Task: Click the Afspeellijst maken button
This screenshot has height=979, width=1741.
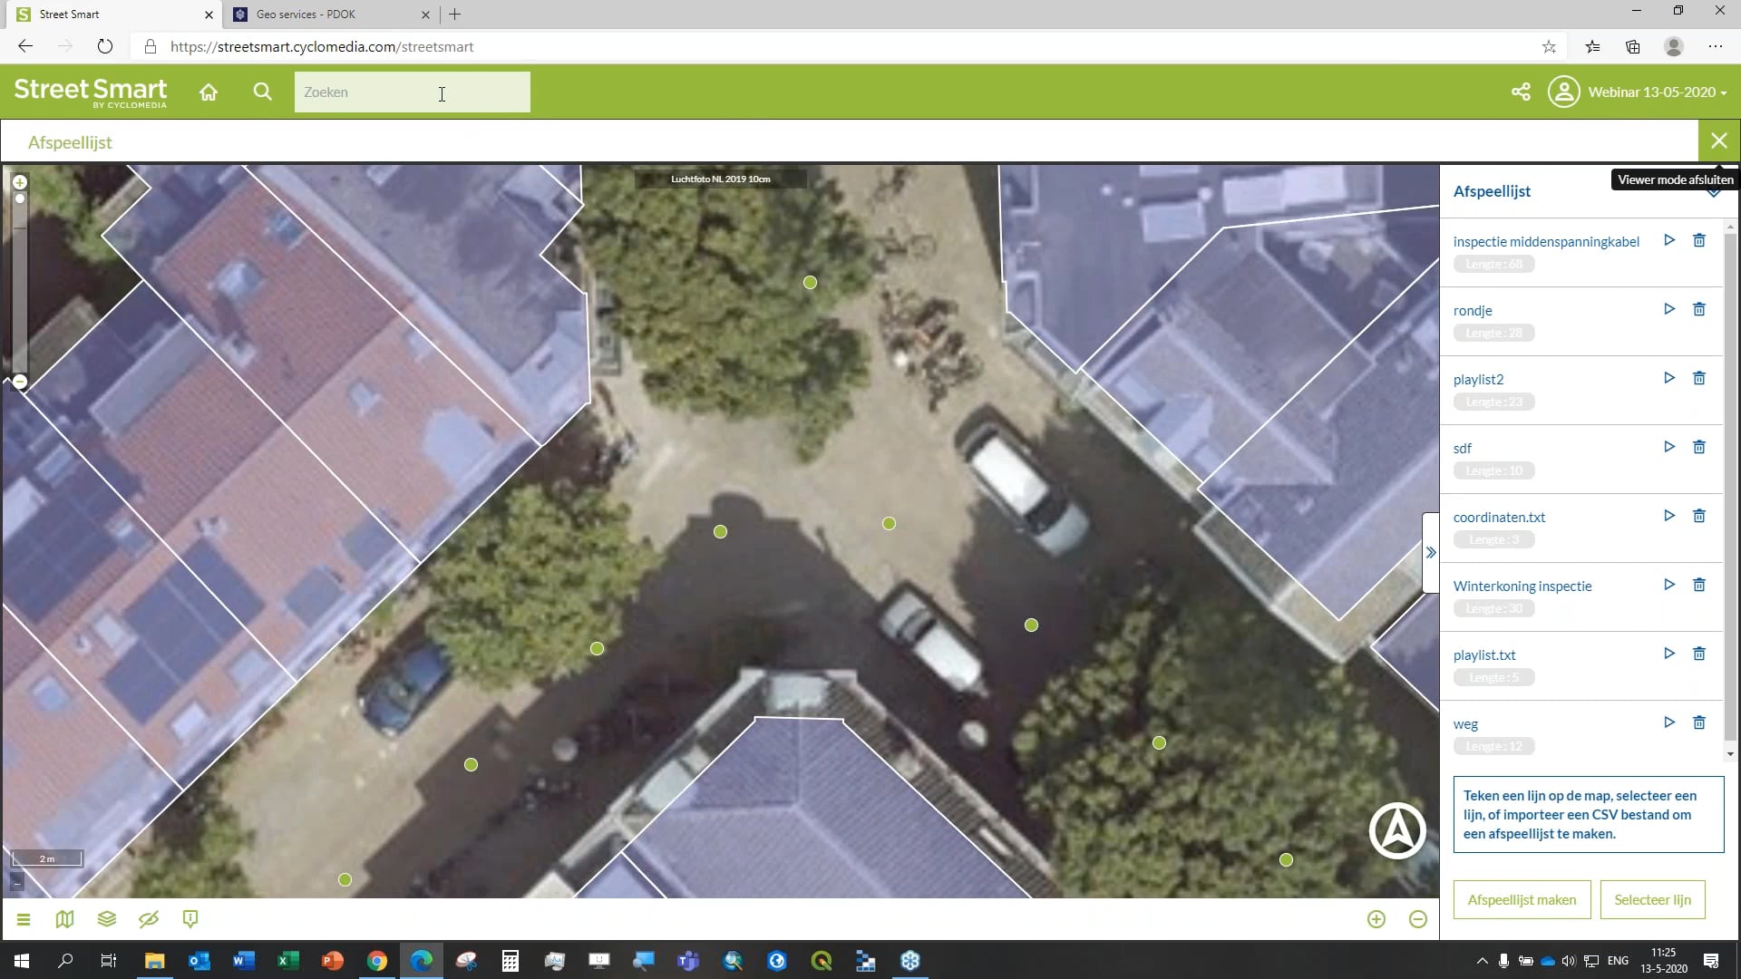Action: tap(1522, 899)
